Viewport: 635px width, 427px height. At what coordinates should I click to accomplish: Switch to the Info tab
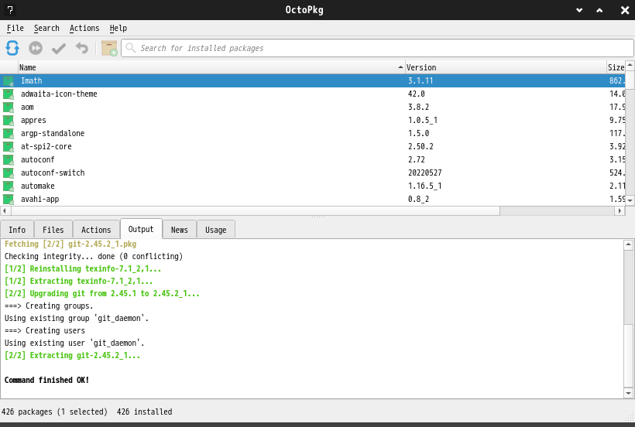point(17,230)
